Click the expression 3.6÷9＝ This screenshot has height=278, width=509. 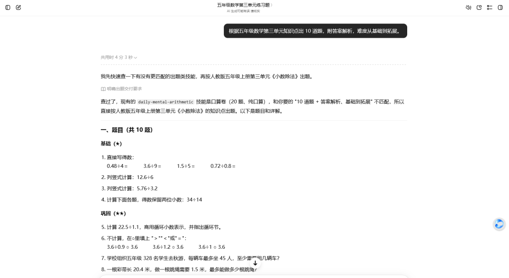coord(152,166)
